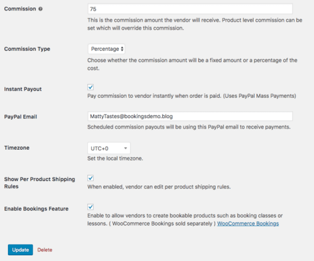Uncheck Show Per Product Shipping Rules
This screenshot has height=261, width=314.
coord(91,178)
